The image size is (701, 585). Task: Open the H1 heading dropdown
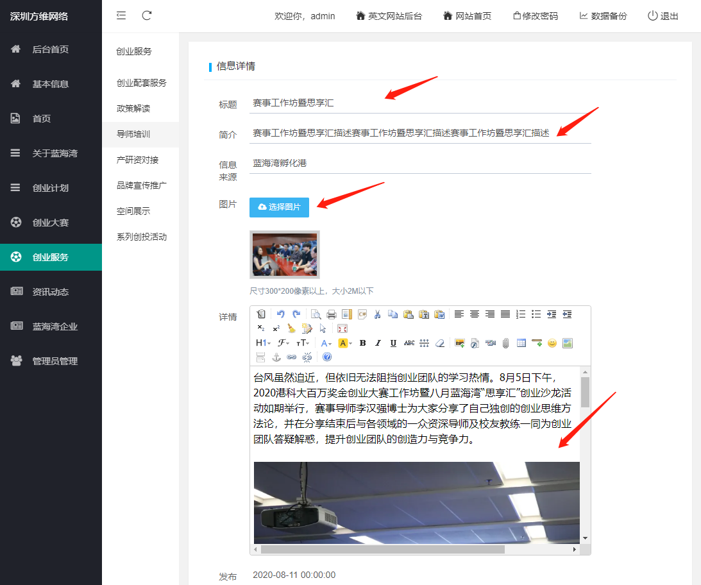(x=263, y=343)
